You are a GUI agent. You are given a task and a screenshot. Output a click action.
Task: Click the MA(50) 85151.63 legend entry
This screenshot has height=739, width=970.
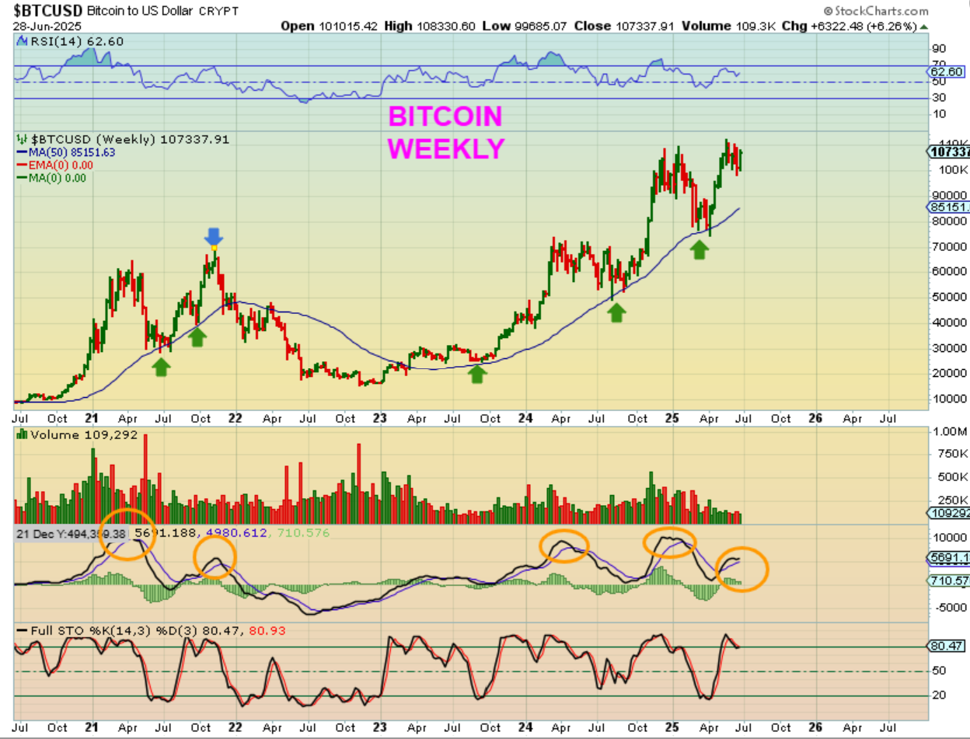tap(65, 152)
